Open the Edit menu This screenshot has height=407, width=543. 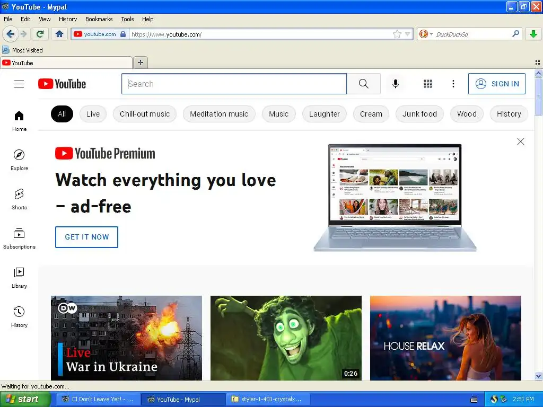(25, 19)
